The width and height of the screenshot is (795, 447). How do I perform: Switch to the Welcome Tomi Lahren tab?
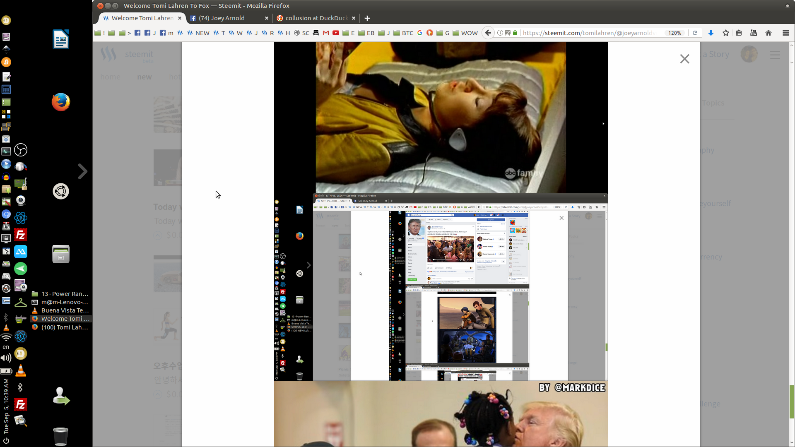point(142,18)
